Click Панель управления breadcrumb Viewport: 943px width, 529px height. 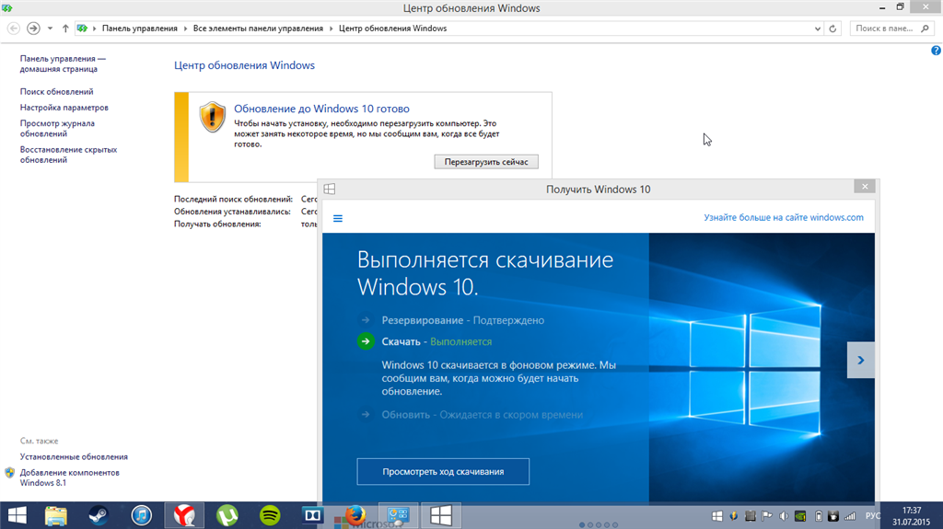pos(140,29)
